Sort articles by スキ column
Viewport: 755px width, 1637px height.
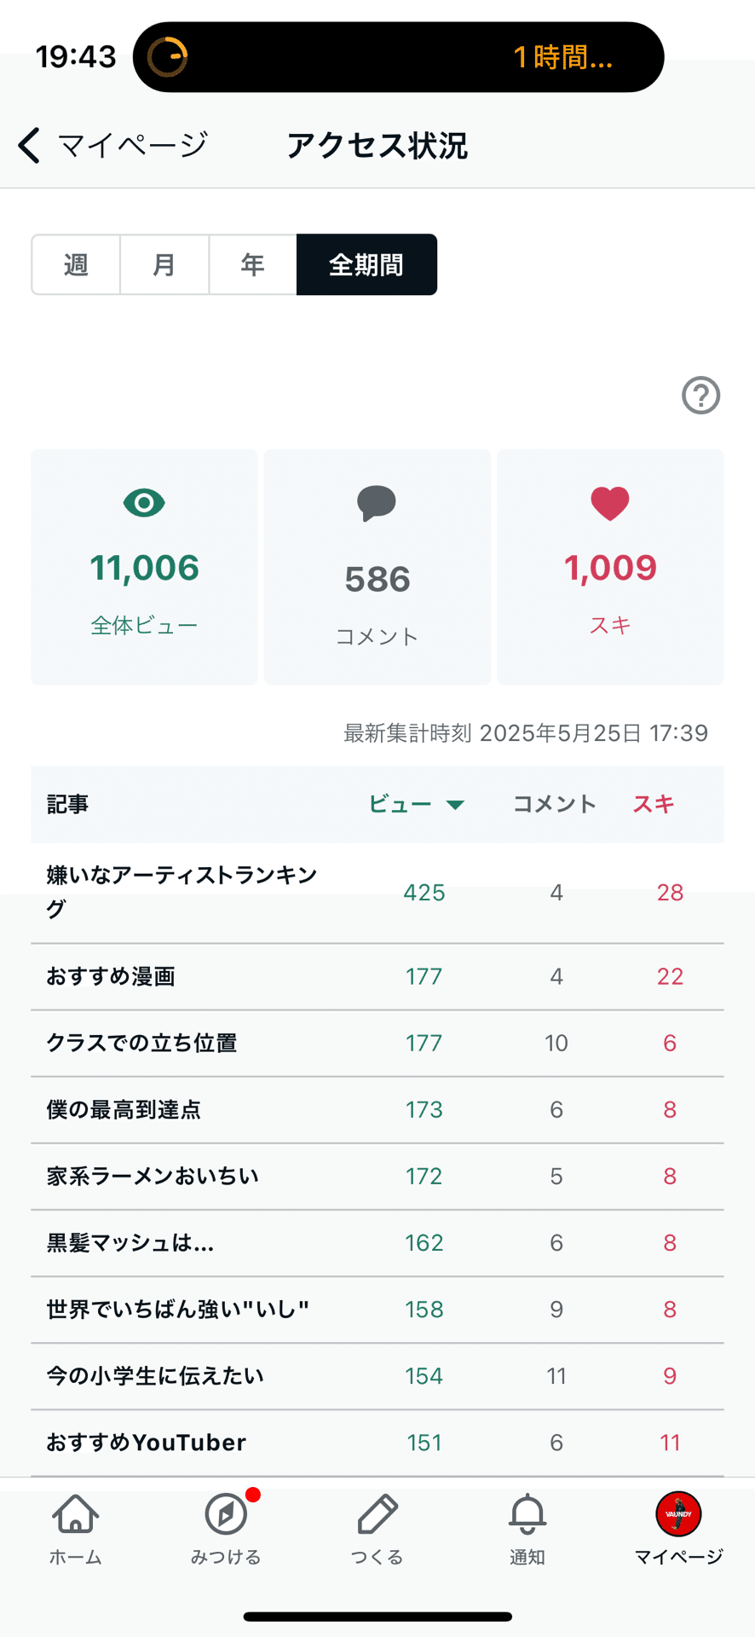[654, 804]
